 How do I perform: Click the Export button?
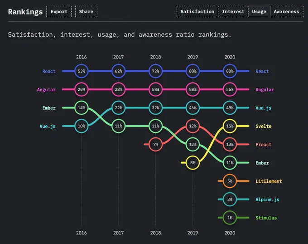[59, 12]
